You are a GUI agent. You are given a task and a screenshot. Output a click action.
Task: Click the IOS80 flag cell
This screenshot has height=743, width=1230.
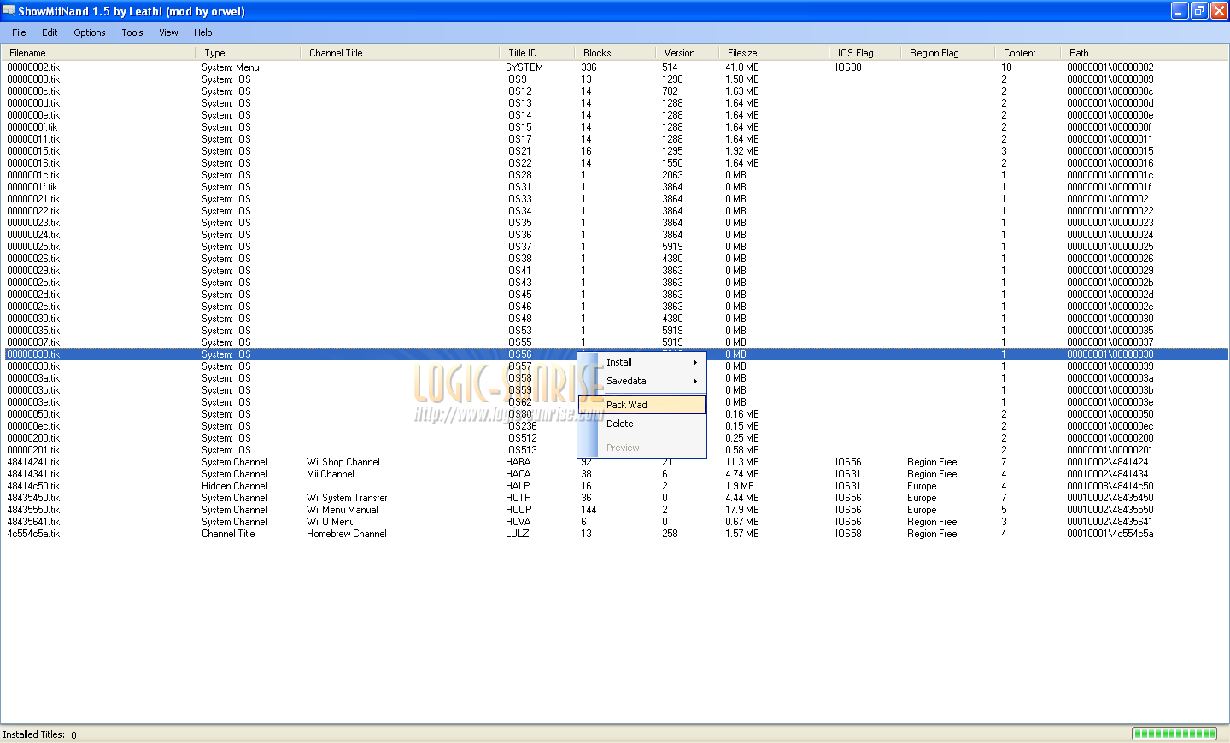[848, 67]
